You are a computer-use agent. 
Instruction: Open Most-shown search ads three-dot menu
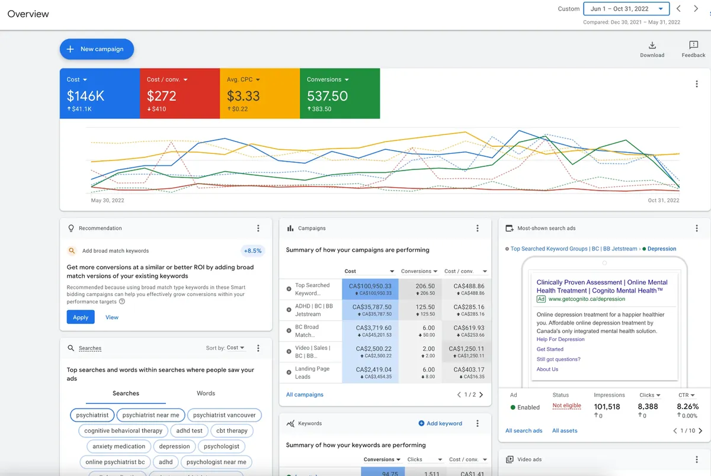coord(697,229)
